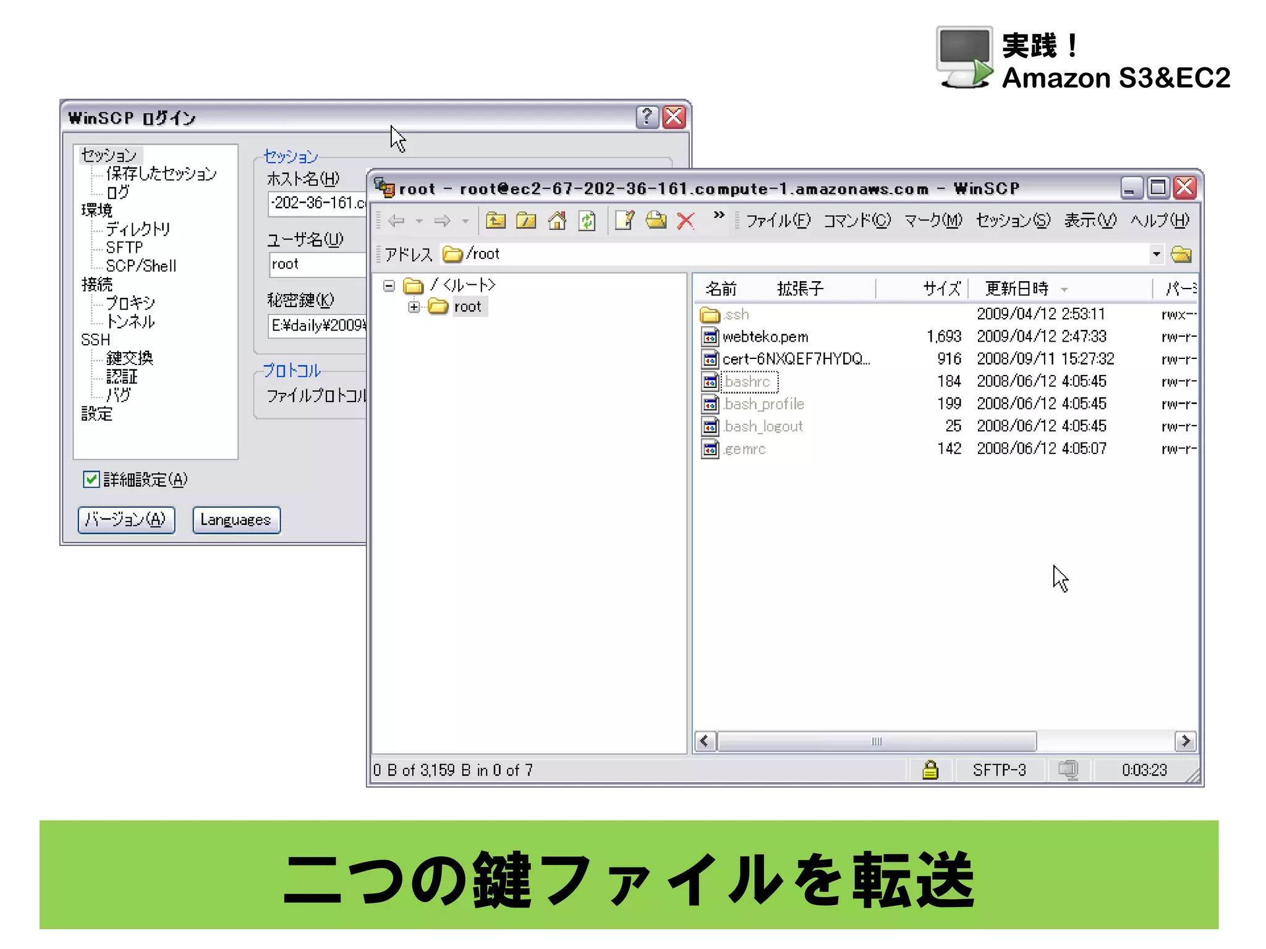This screenshot has height=949, width=1266.
Task: Open the Back history dropdown arrow
Action: click(x=419, y=221)
